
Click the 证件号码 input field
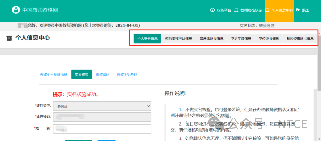[x=102, y=117]
